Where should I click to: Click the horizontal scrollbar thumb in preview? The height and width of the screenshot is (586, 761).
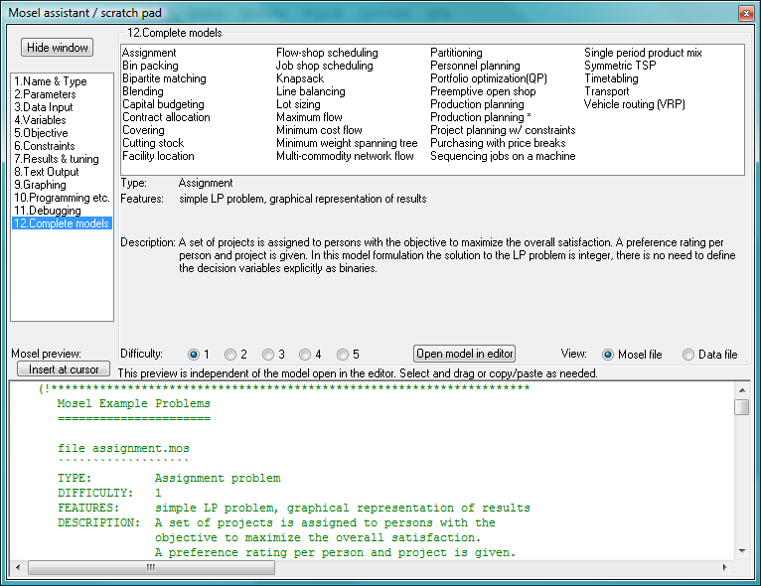(x=149, y=568)
